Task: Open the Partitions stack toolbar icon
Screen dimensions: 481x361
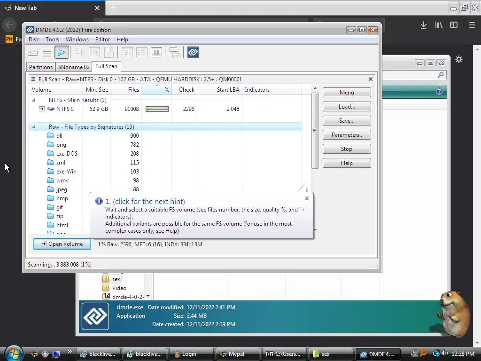Action: pyautogui.click(x=47, y=53)
